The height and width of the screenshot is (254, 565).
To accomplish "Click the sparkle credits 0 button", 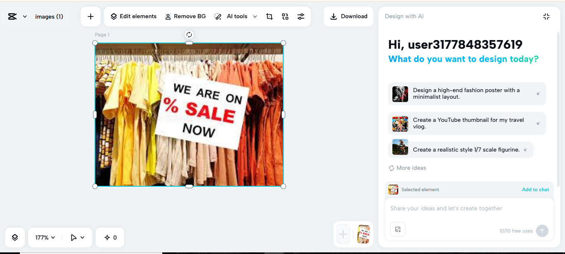I will pos(110,237).
